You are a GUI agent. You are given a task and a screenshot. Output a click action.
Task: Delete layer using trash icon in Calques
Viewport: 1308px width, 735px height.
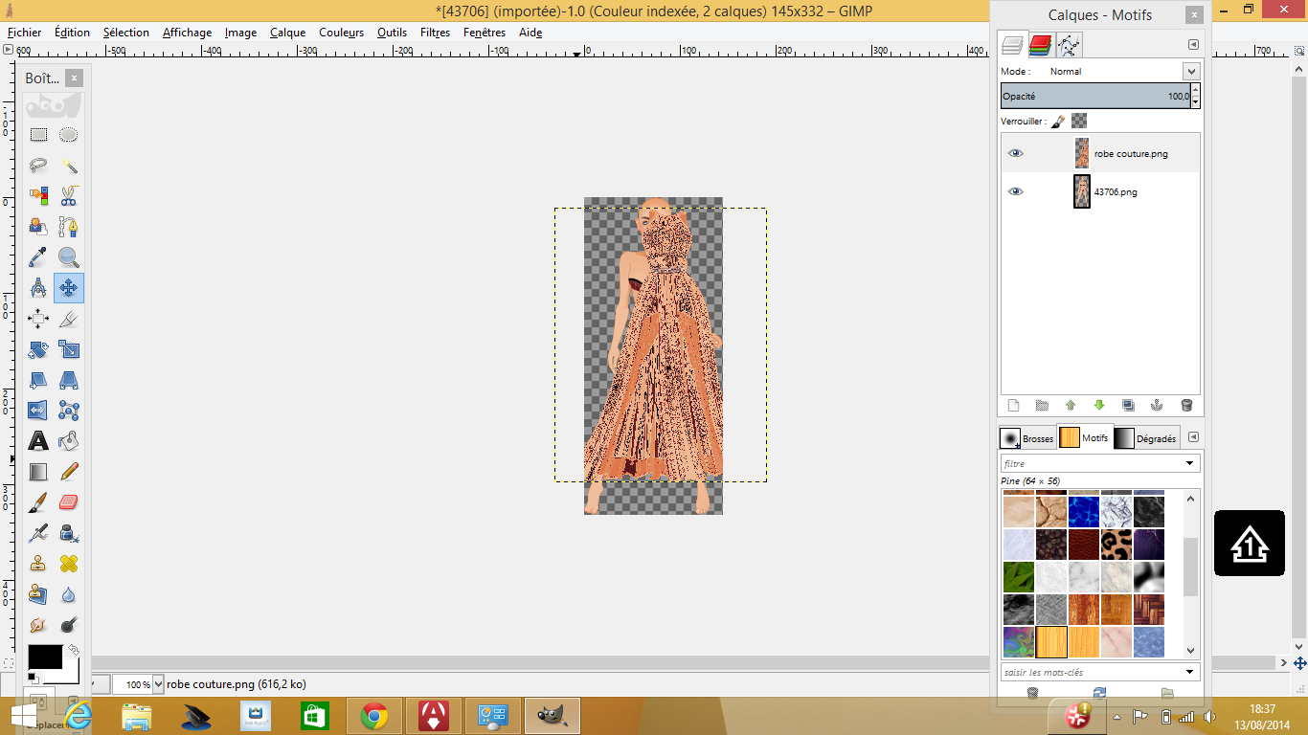[x=1186, y=406]
